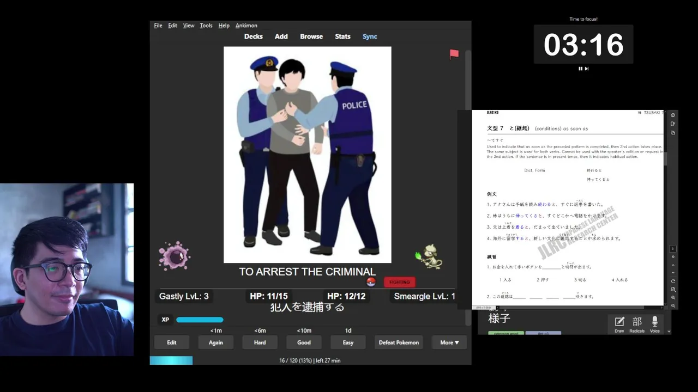Viewport: 698px width, 392px height.
Task: Click the 03:16 timer display
Action: 583,45
